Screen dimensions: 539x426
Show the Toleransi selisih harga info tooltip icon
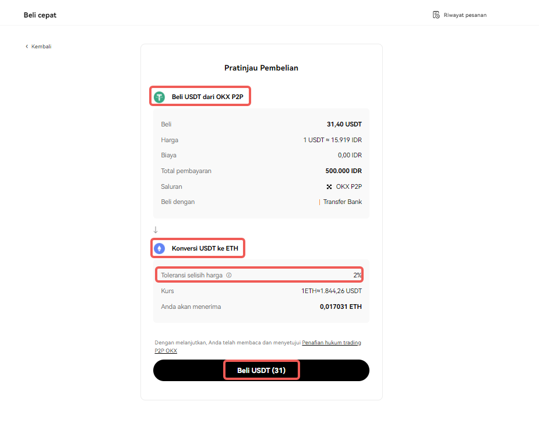click(229, 275)
